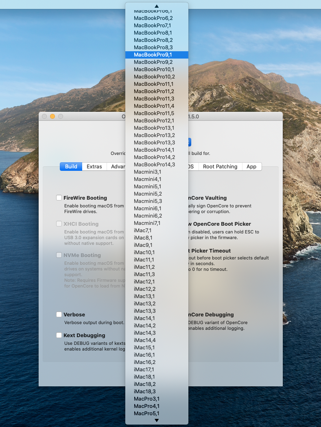
Task: Choose iMac8,1 model
Action: click(157, 238)
